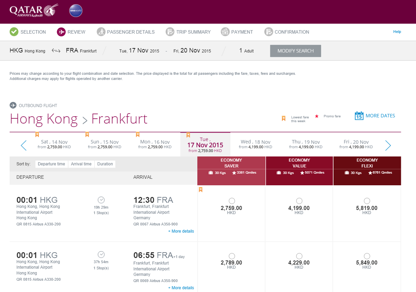Click the round-trip arrows icon between HKG and FRA
This screenshot has height=292, width=416.
pos(56,51)
